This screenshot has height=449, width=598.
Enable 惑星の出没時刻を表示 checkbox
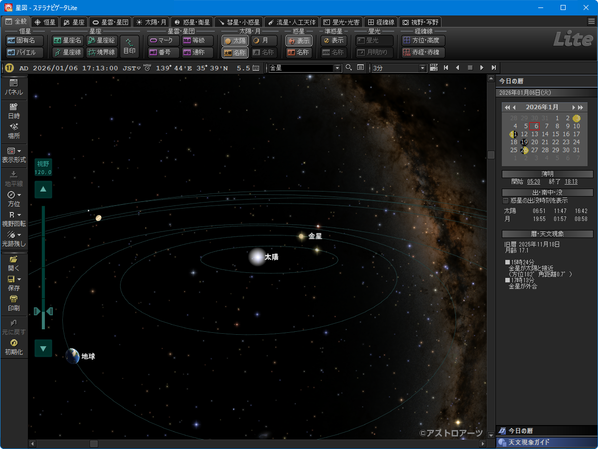(506, 201)
